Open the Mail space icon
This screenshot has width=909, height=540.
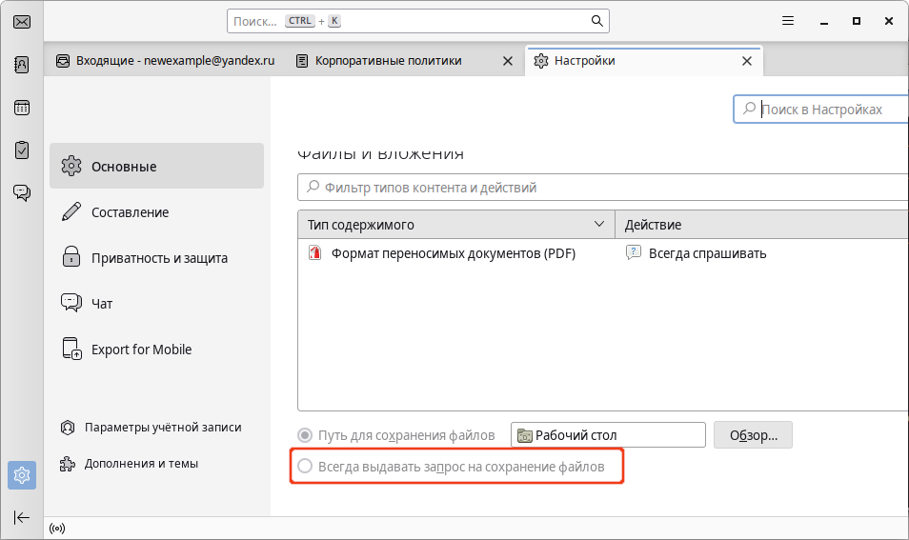[x=21, y=22]
